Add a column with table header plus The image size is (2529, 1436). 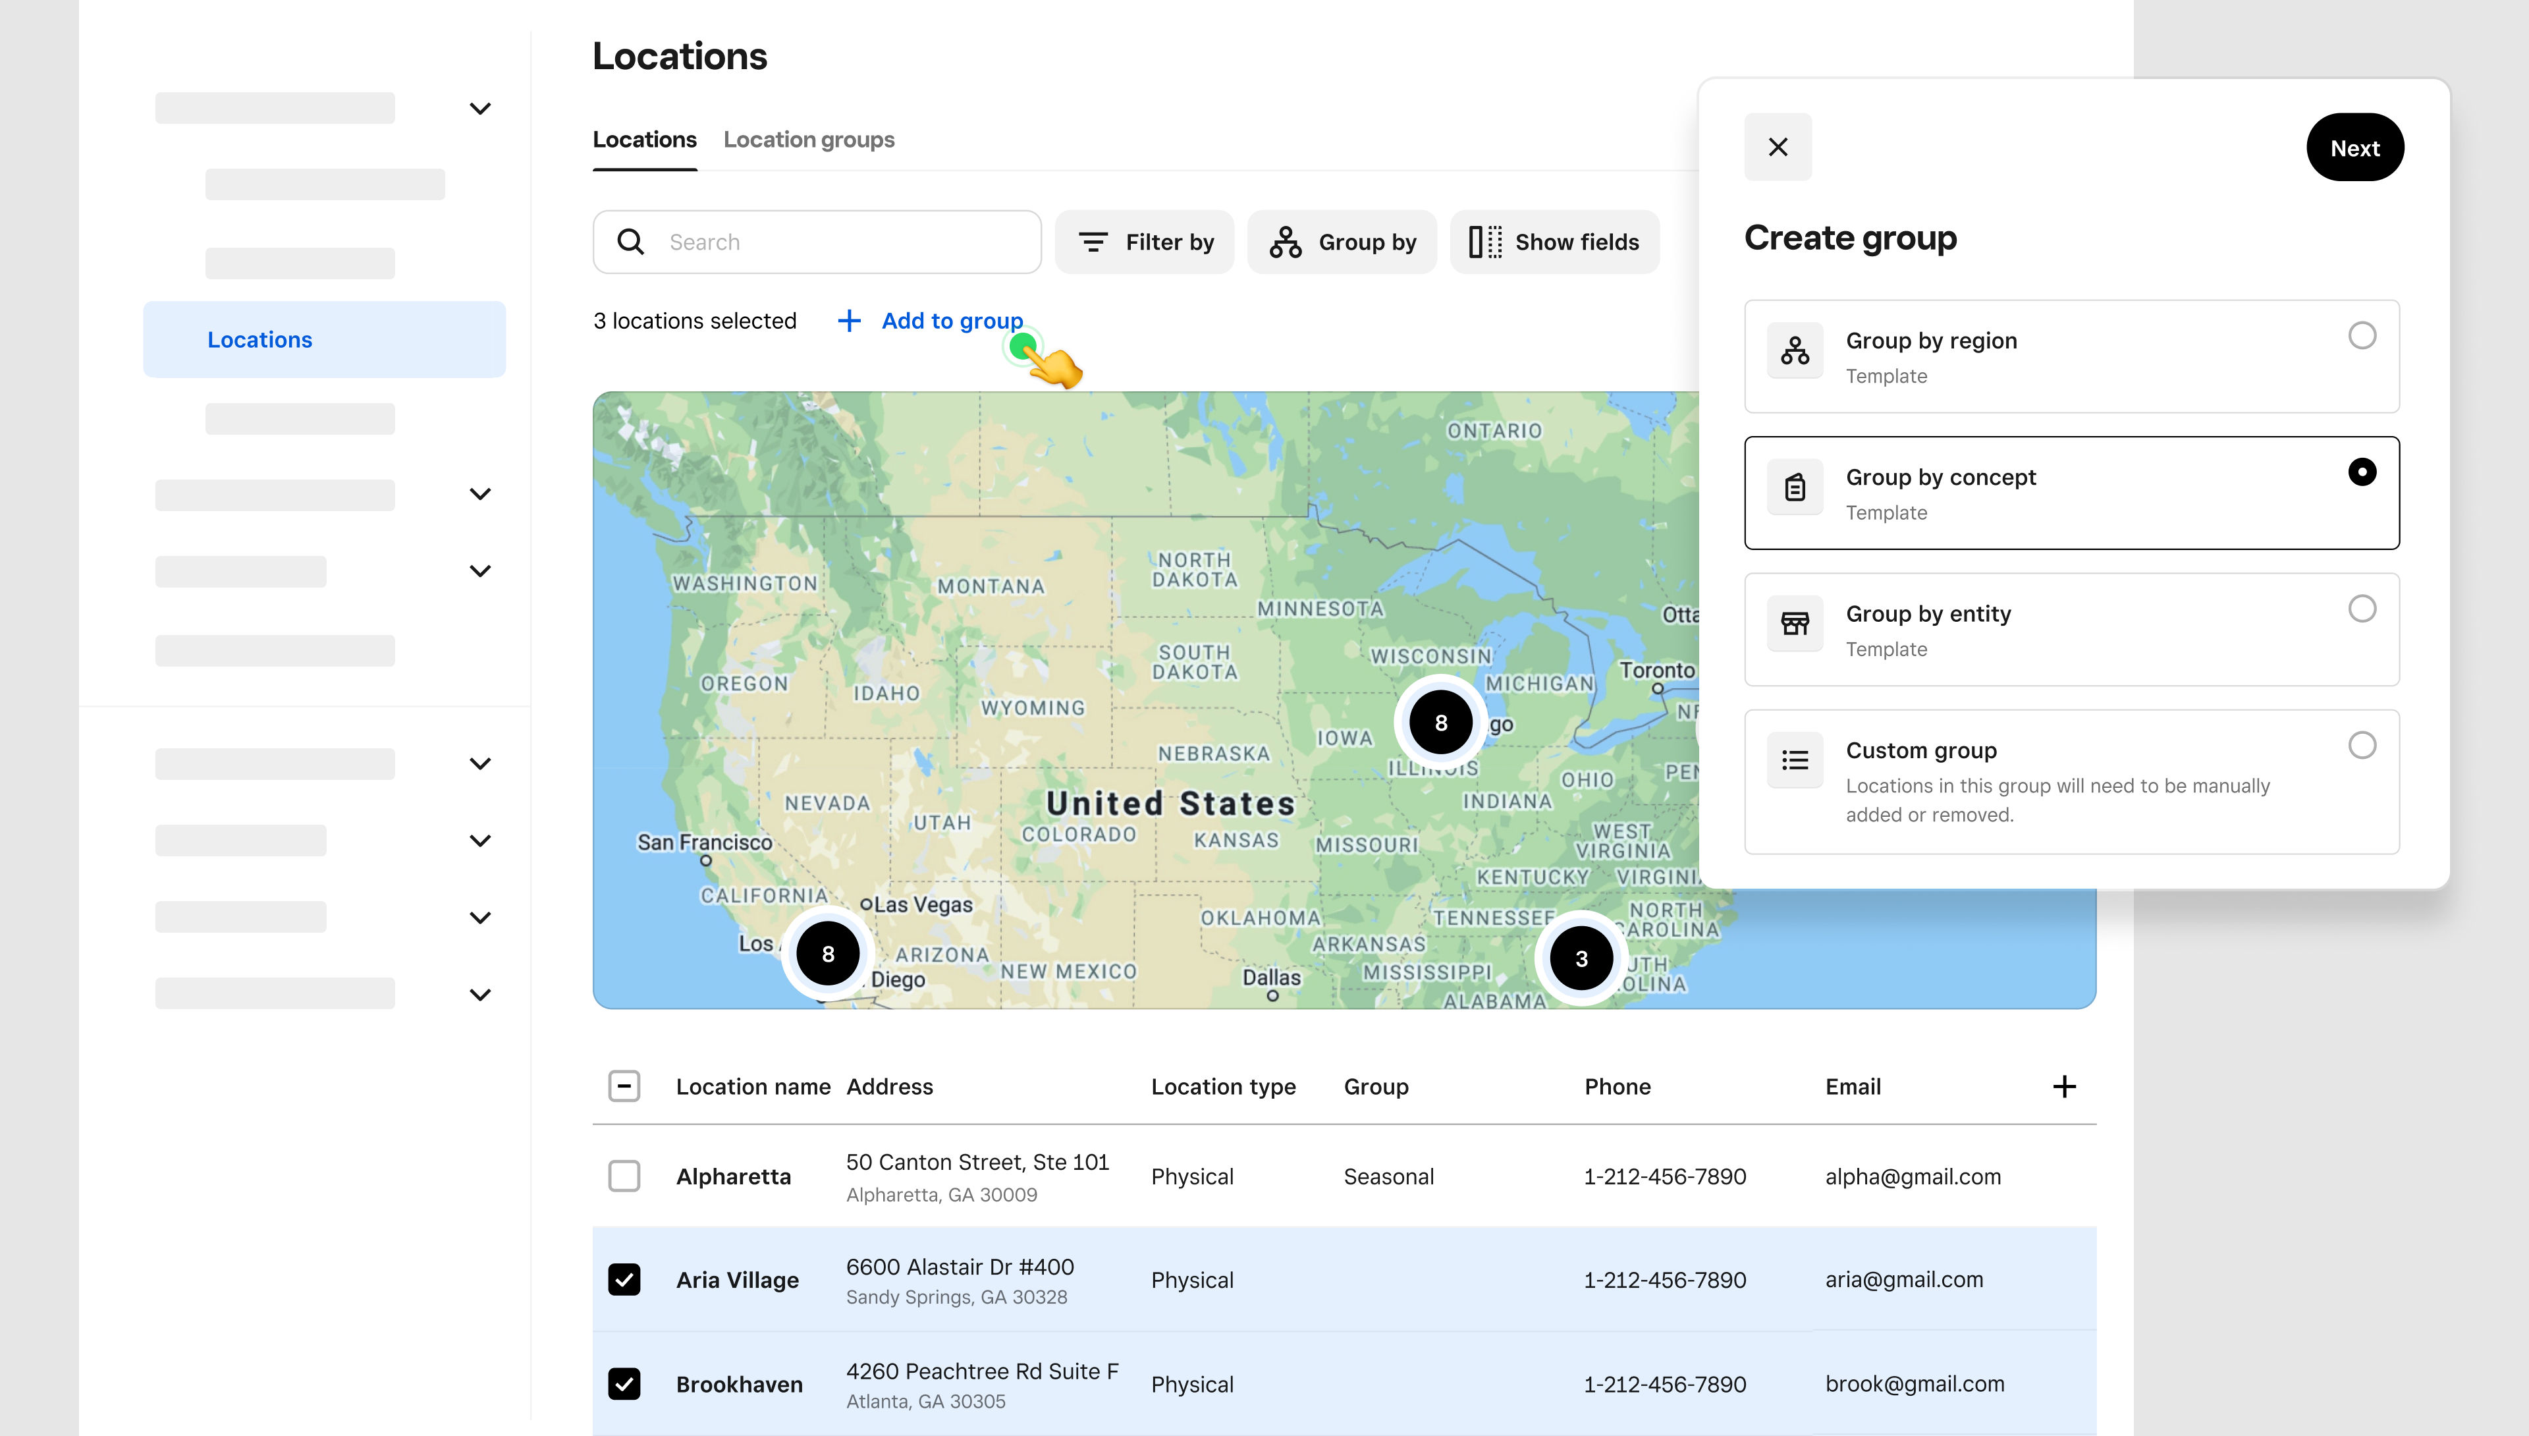pyautogui.click(x=2063, y=1086)
